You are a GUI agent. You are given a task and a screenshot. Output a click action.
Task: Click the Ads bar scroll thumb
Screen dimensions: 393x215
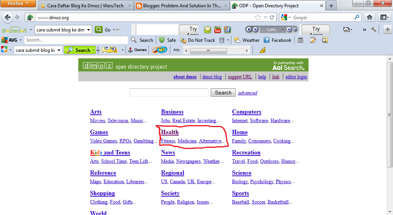208,51
